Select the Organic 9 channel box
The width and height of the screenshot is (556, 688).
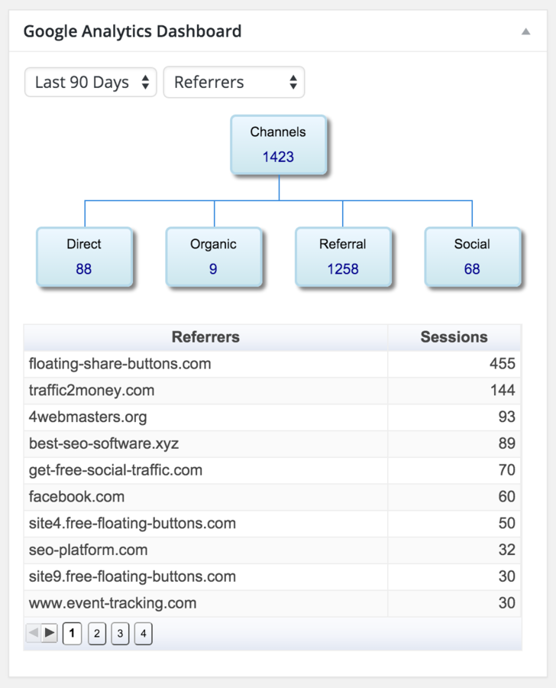[214, 257]
